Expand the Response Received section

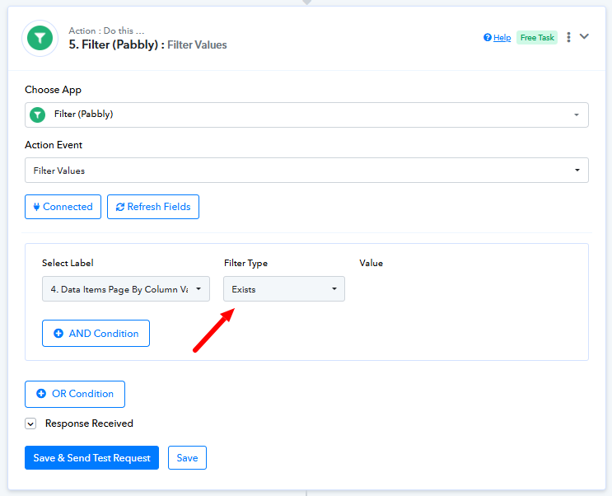point(30,423)
